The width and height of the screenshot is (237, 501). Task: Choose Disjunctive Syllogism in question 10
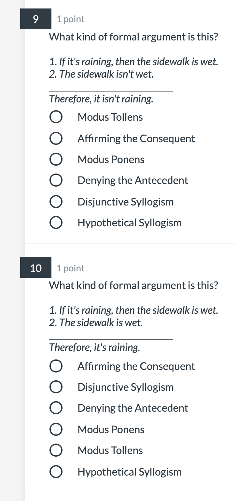coord(56,387)
